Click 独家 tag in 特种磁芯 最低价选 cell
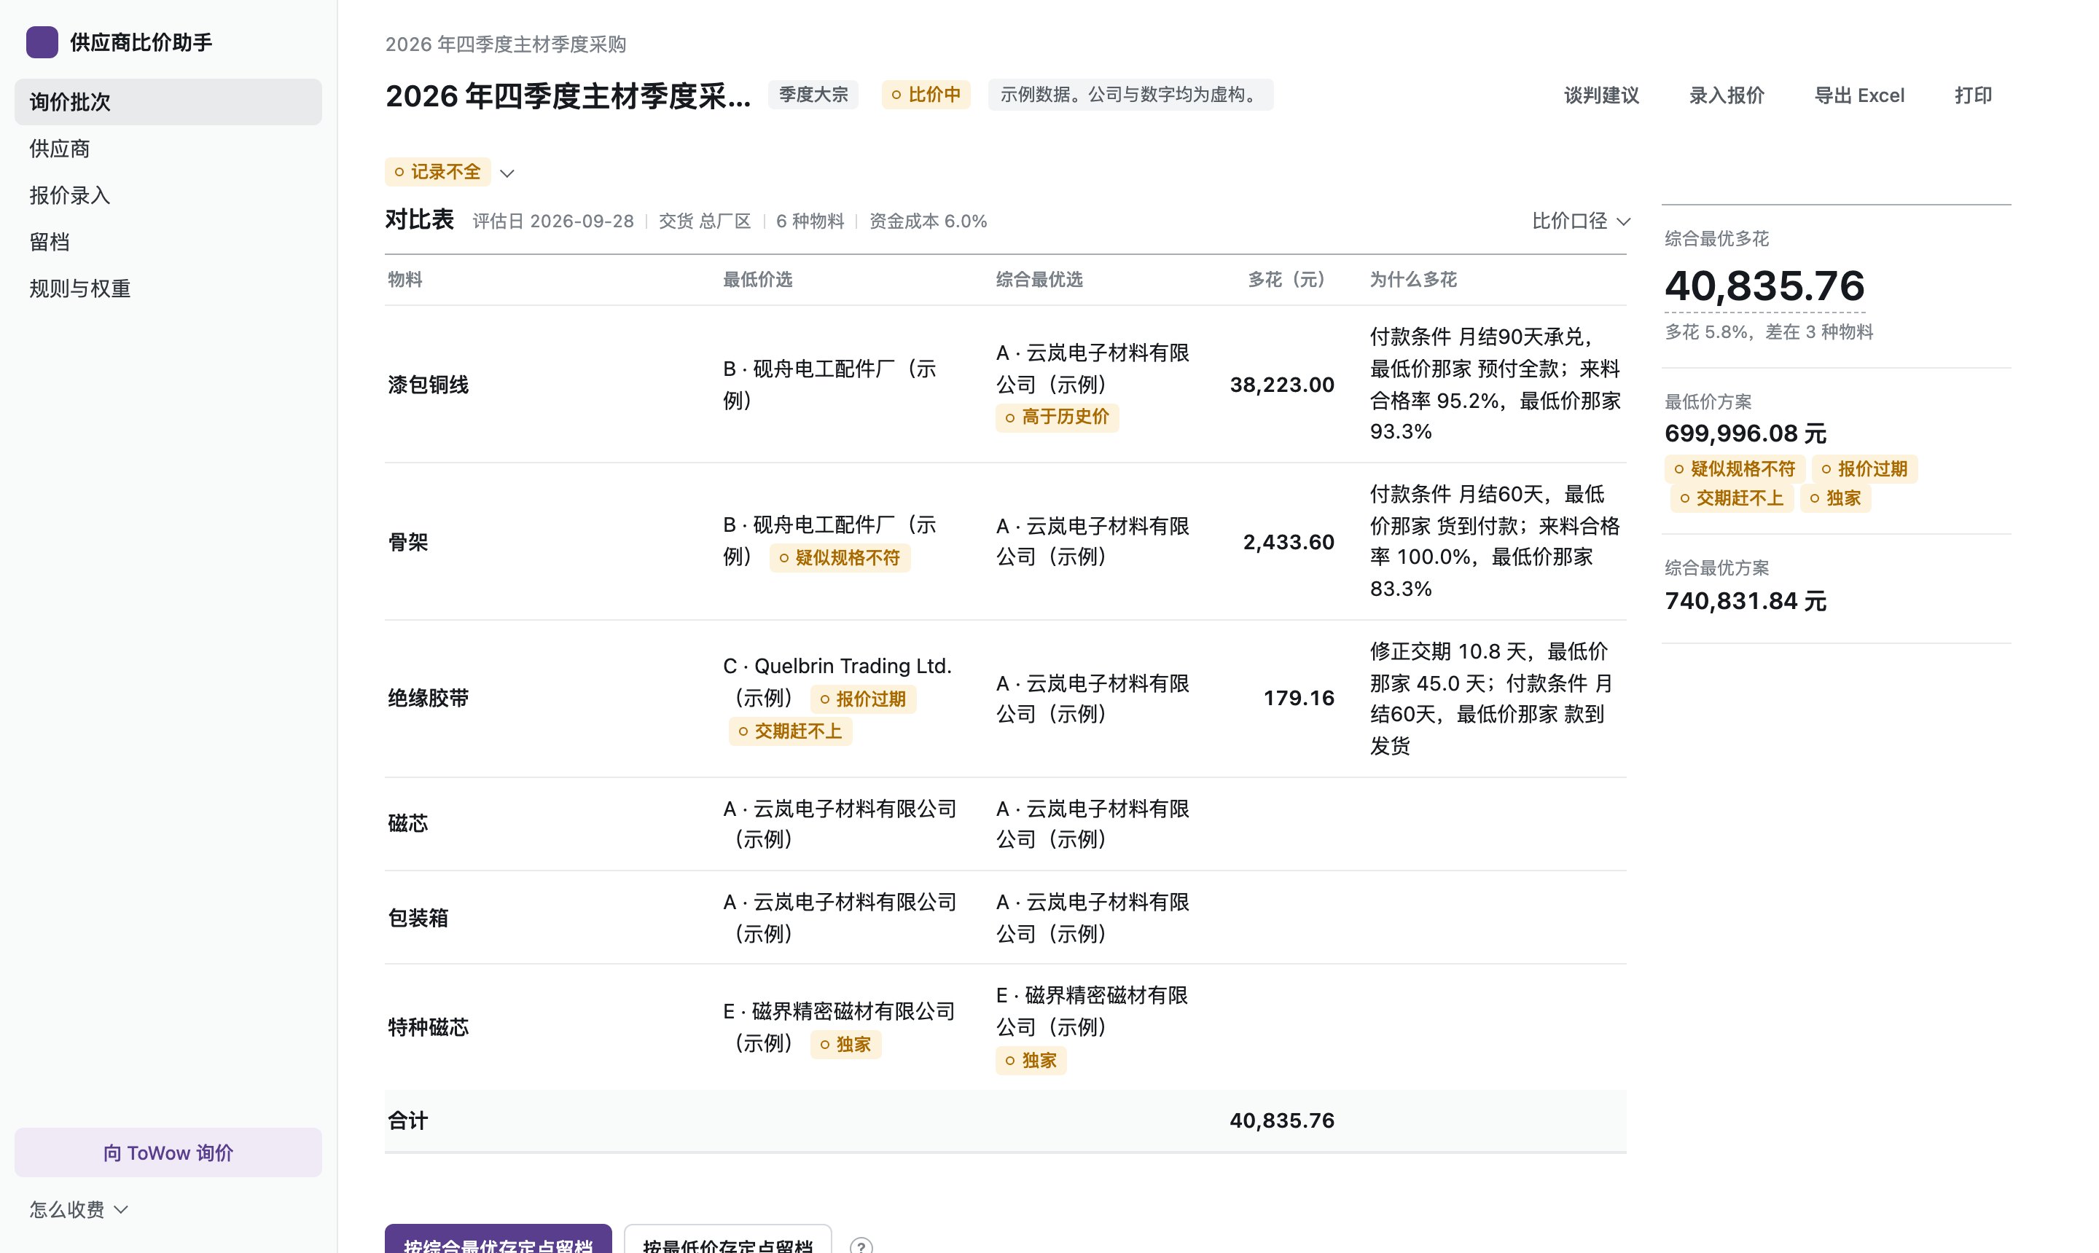The width and height of the screenshot is (2099, 1253). (x=845, y=1045)
